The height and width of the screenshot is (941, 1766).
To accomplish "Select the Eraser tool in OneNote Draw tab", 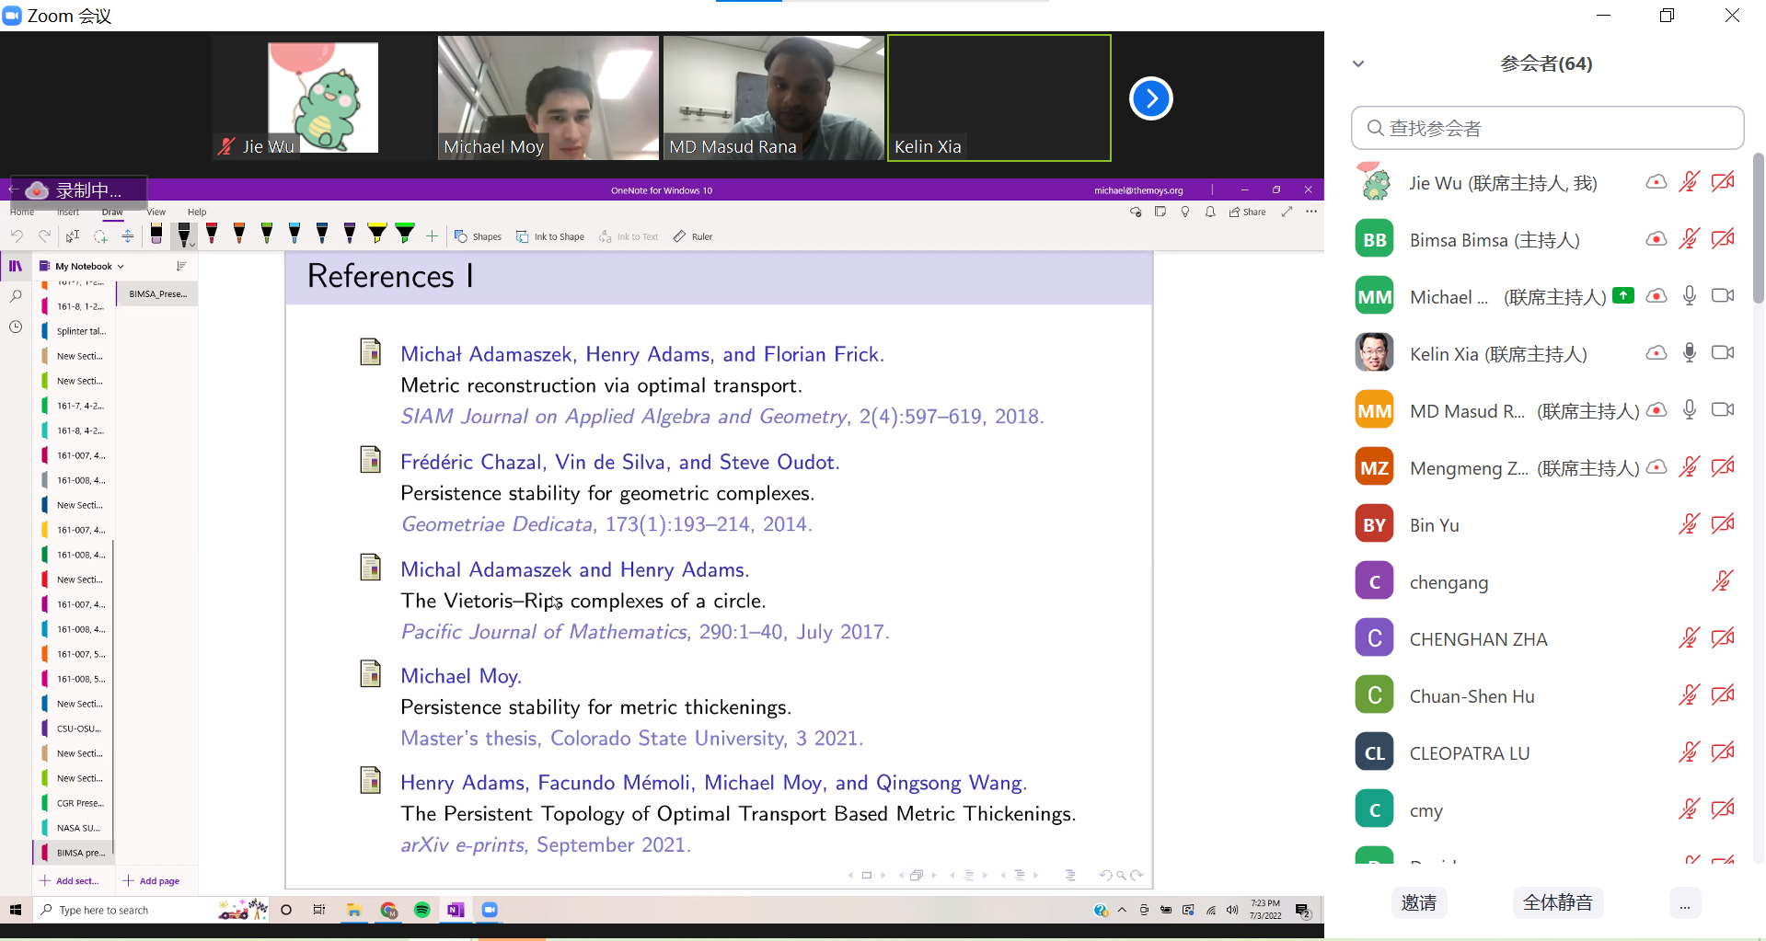I will (x=156, y=235).
